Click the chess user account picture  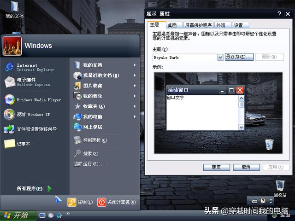pyautogui.click(x=12, y=46)
